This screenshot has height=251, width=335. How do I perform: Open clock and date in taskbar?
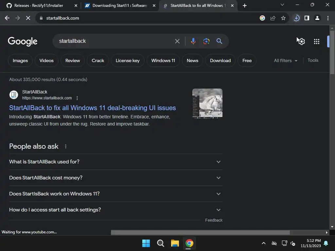pos(311,243)
